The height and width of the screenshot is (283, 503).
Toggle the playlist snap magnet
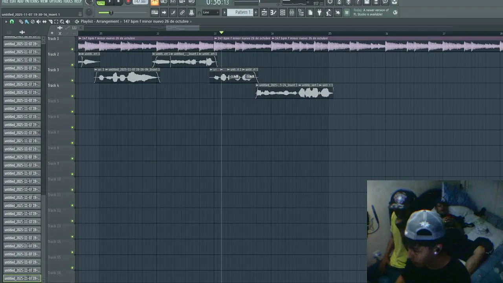coord(12,22)
